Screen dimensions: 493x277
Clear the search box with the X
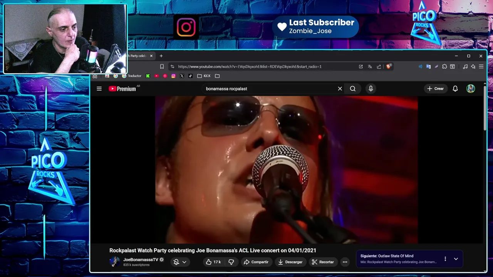click(x=340, y=88)
